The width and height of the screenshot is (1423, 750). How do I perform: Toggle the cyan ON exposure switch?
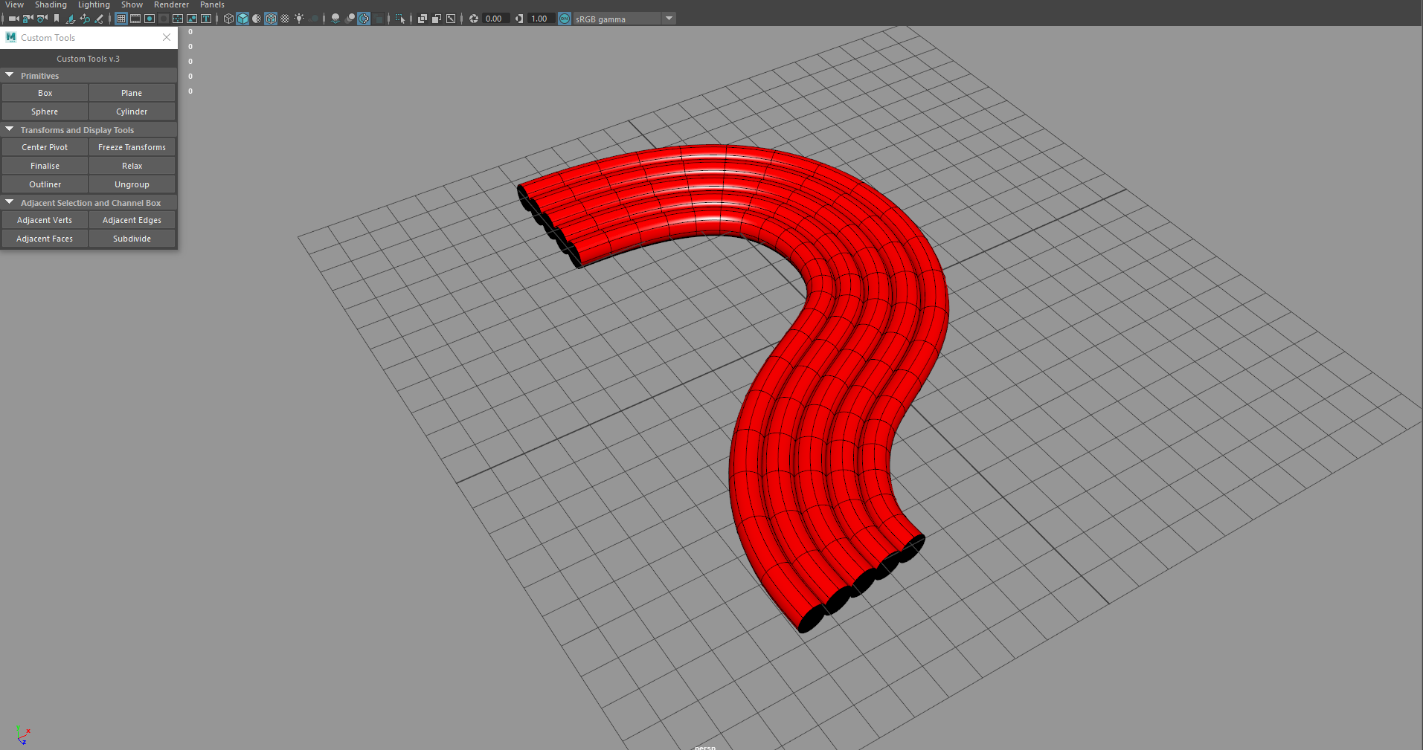coord(565,19)
